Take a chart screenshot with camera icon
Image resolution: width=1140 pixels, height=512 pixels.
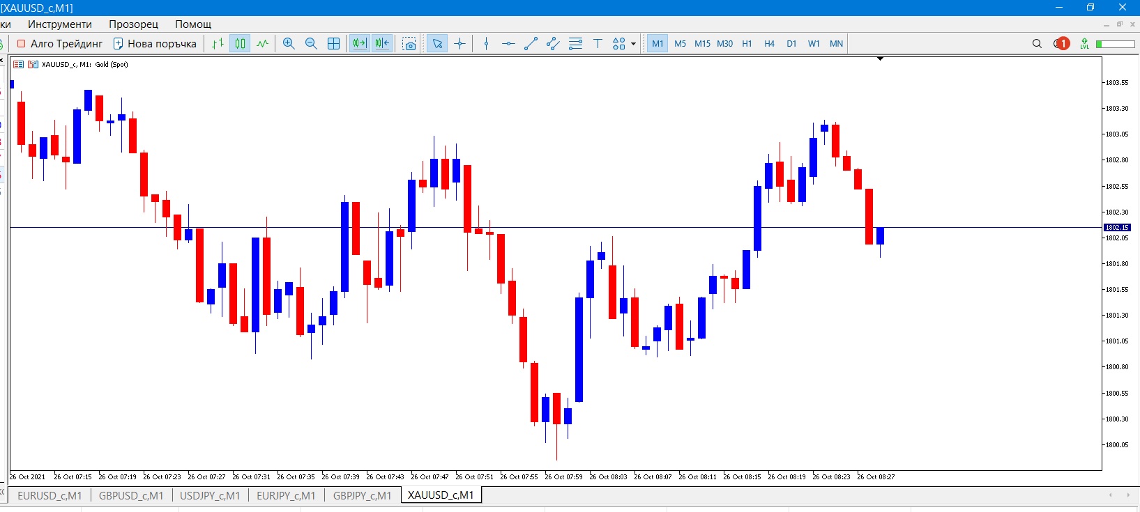tap(409, 43)
